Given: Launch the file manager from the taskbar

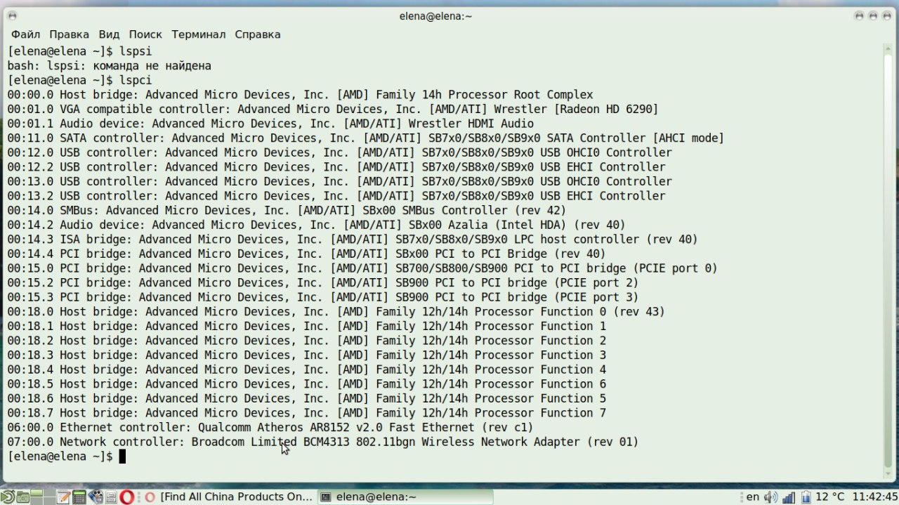Looking at the screenshot, I should pos(23,497).
